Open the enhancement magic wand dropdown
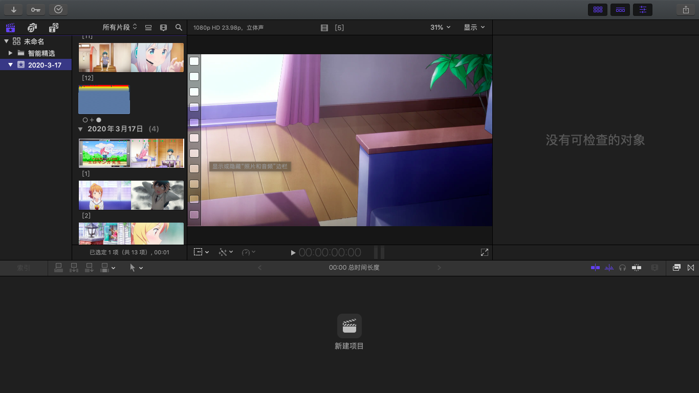699x393 pixels. pyautogui.click(x=226, y=252)
